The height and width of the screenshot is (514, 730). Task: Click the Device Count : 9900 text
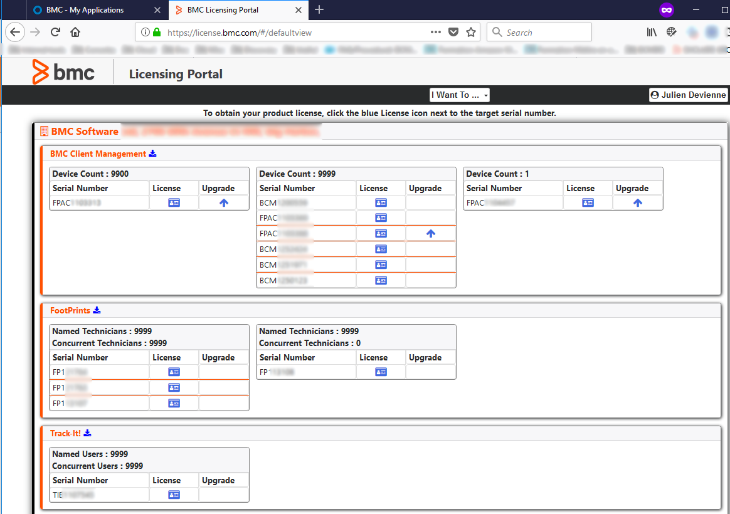coord(90,174)
